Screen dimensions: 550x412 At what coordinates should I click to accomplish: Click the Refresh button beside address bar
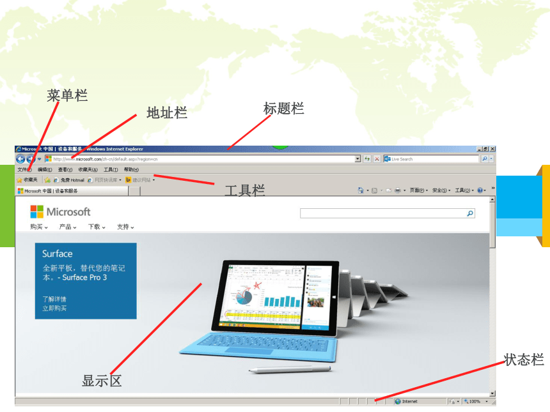tap(367, 159)
